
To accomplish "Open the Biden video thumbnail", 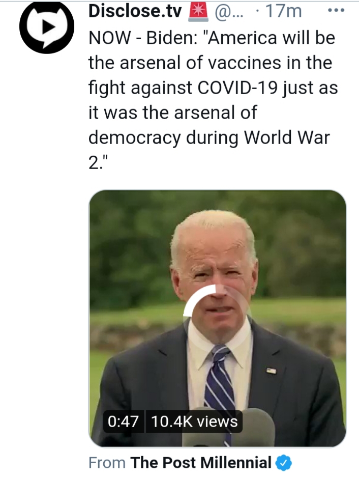I will coord(217,319).
